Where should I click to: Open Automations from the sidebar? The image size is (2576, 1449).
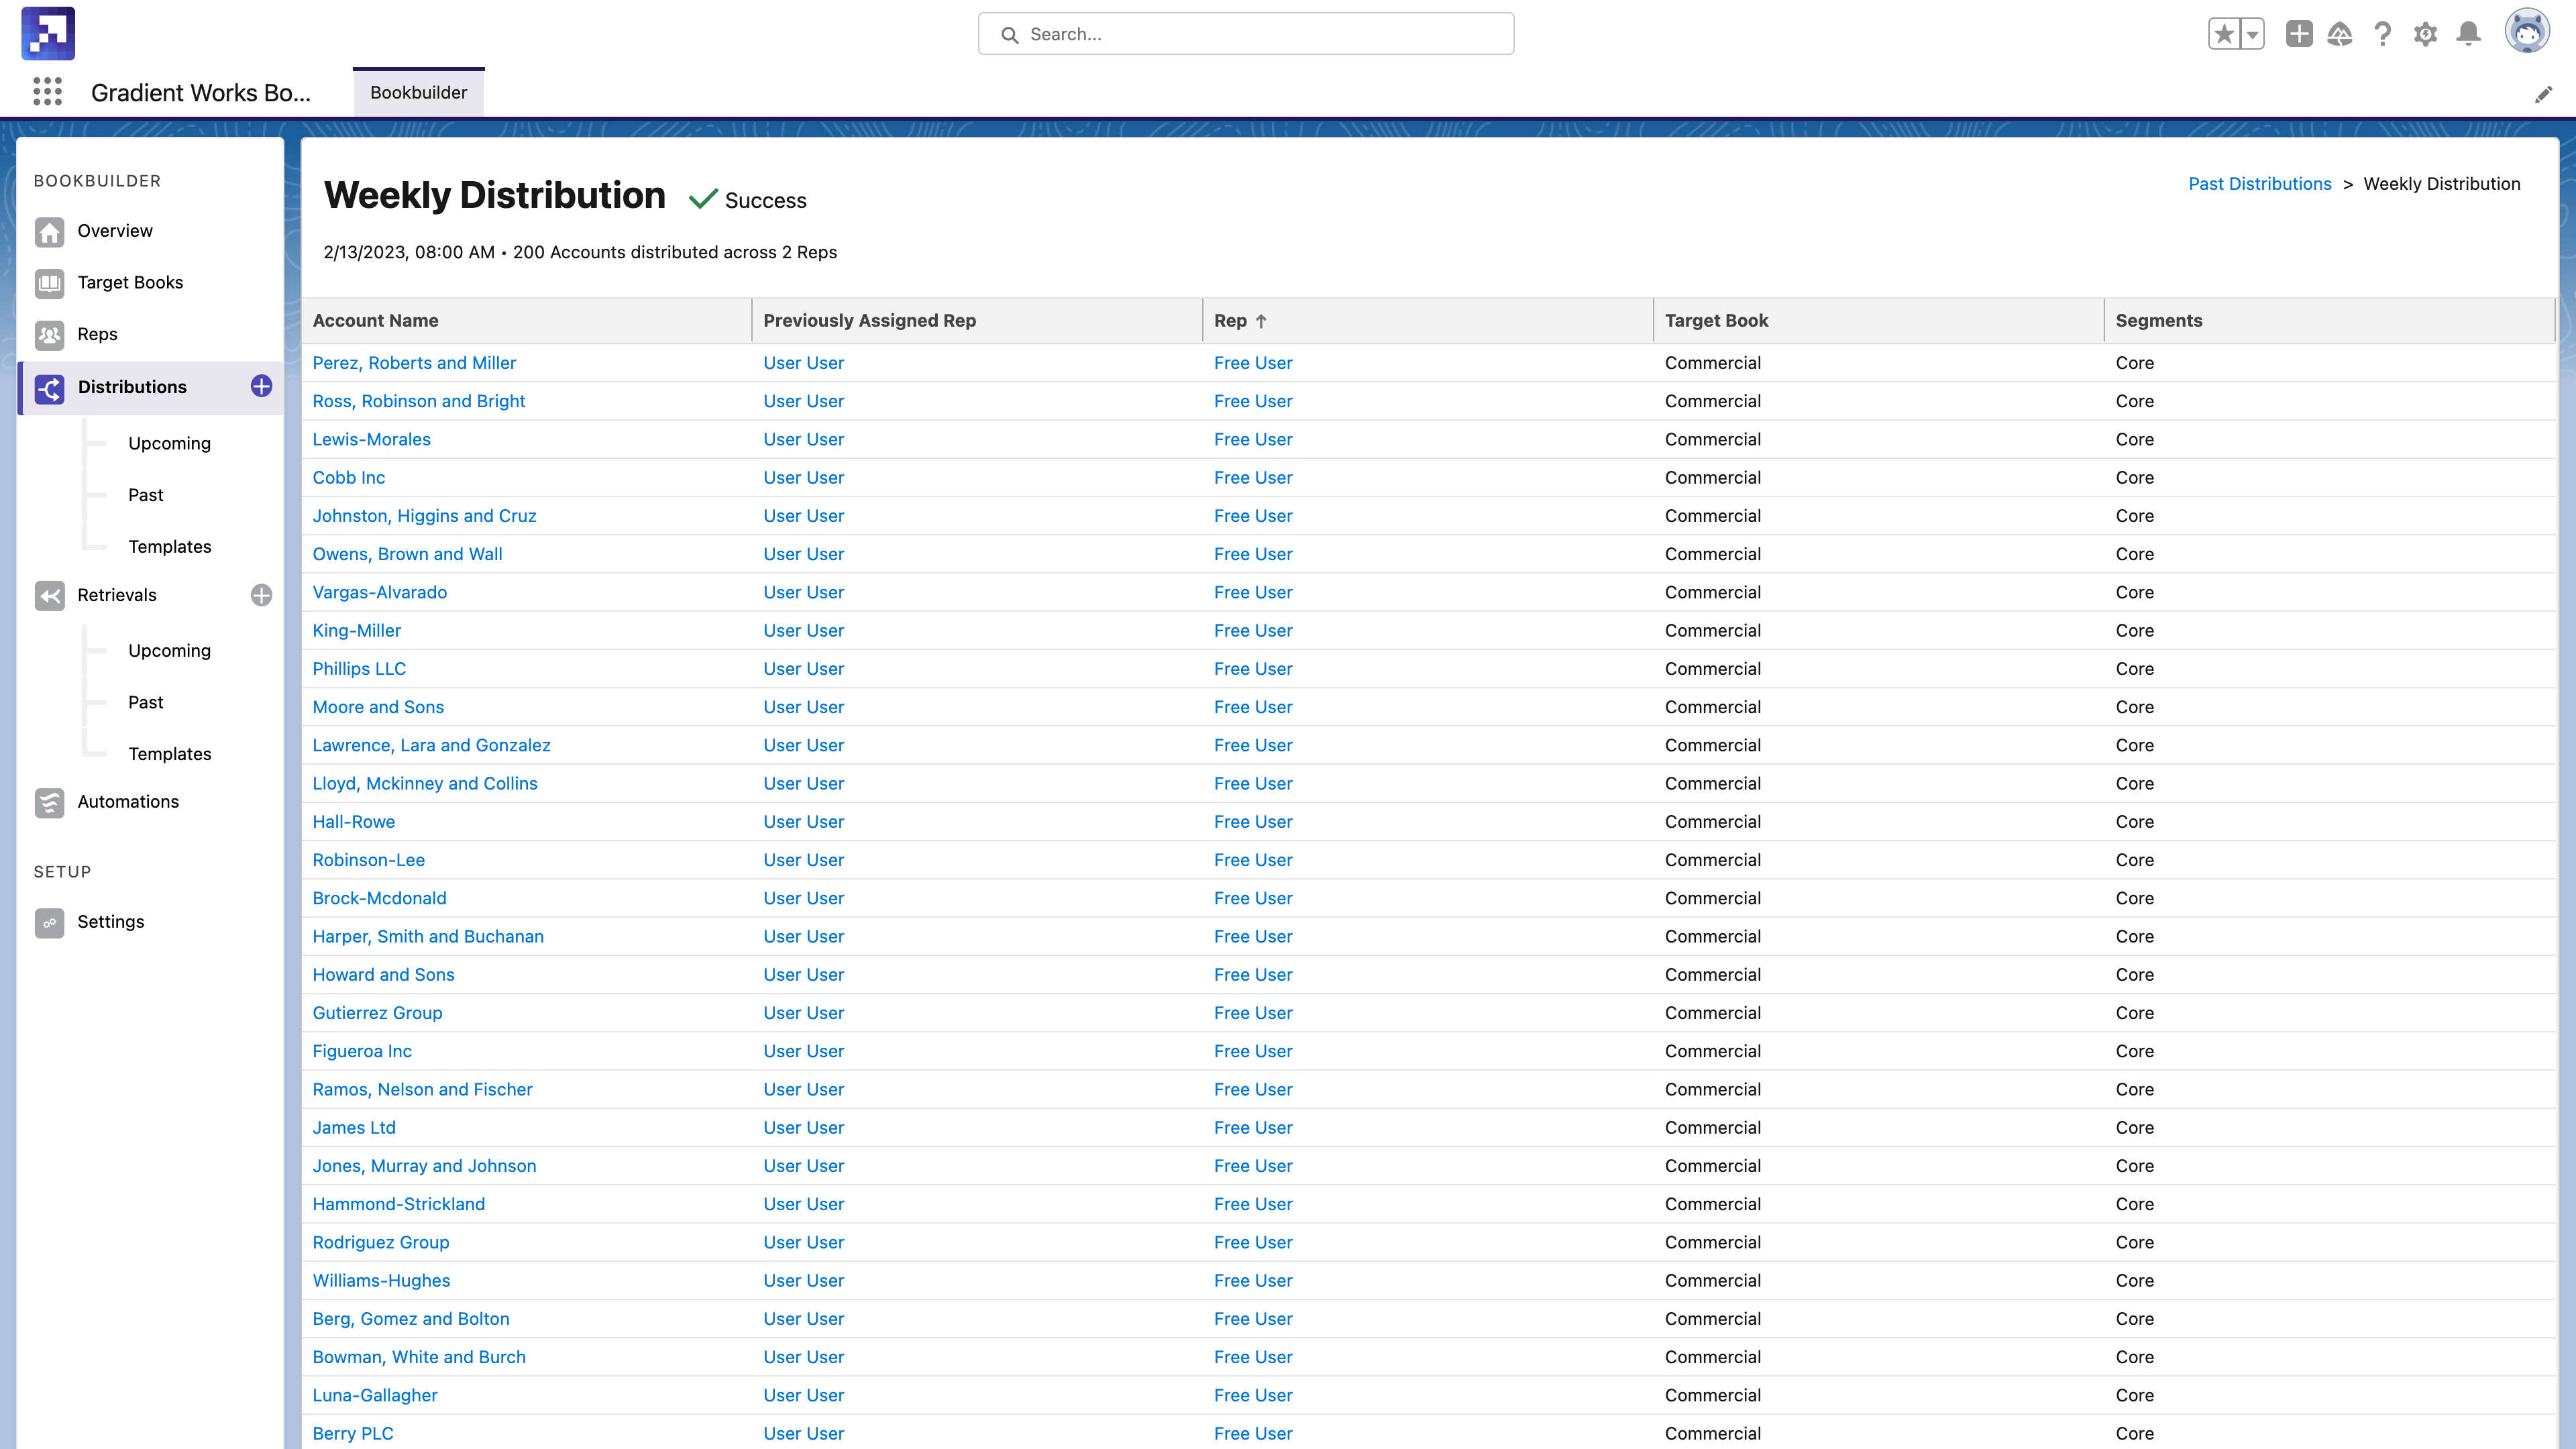(x=128, y=801)
